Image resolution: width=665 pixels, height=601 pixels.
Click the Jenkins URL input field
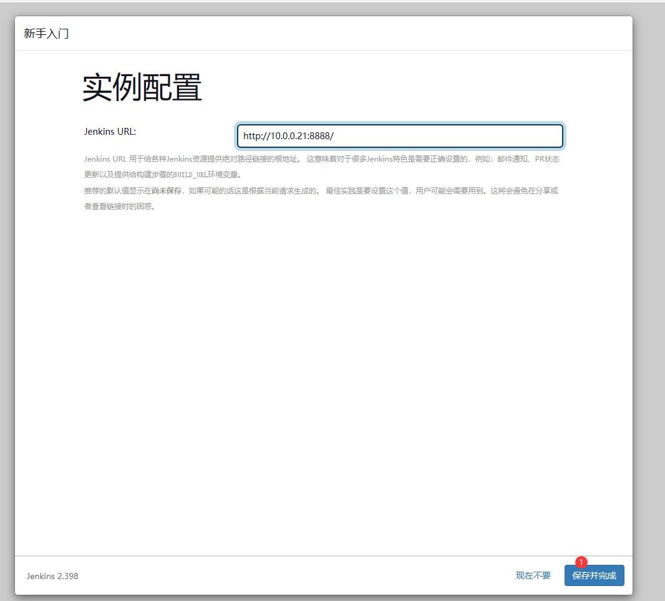[400, 136]
